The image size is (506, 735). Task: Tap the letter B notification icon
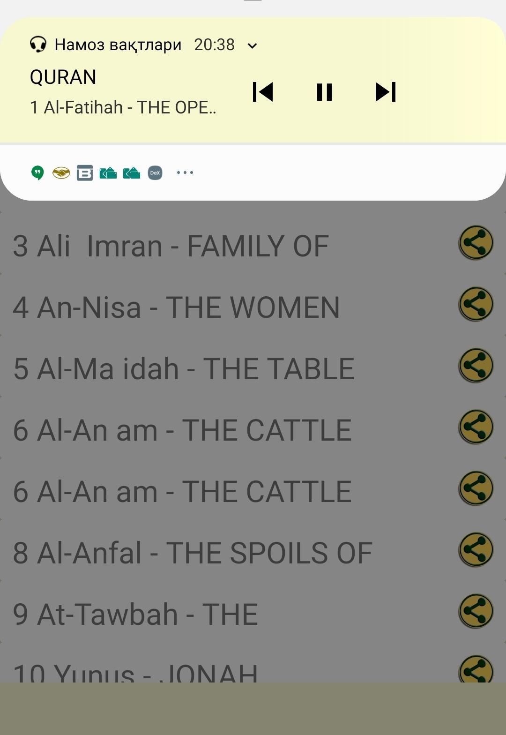(x=85, y=173)
